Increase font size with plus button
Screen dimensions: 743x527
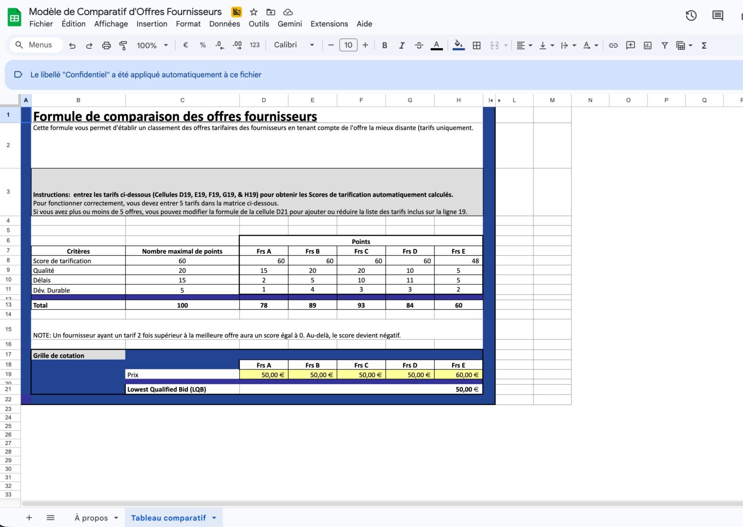pyautogui.click(x=365, y=45)
